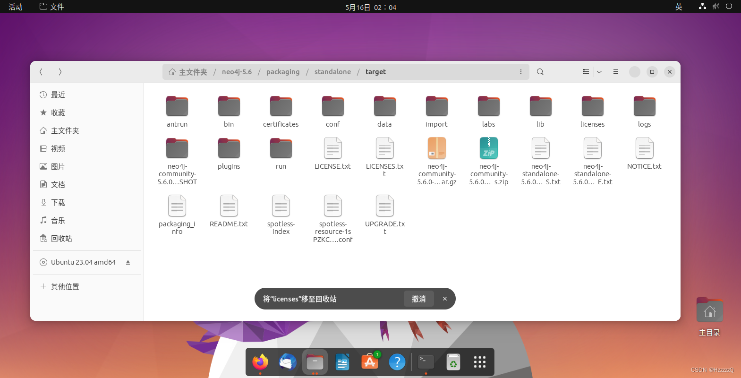Select the spotless-resource conf file
The height and width of the screenshot is (378, 741).
tap(333, 219)
